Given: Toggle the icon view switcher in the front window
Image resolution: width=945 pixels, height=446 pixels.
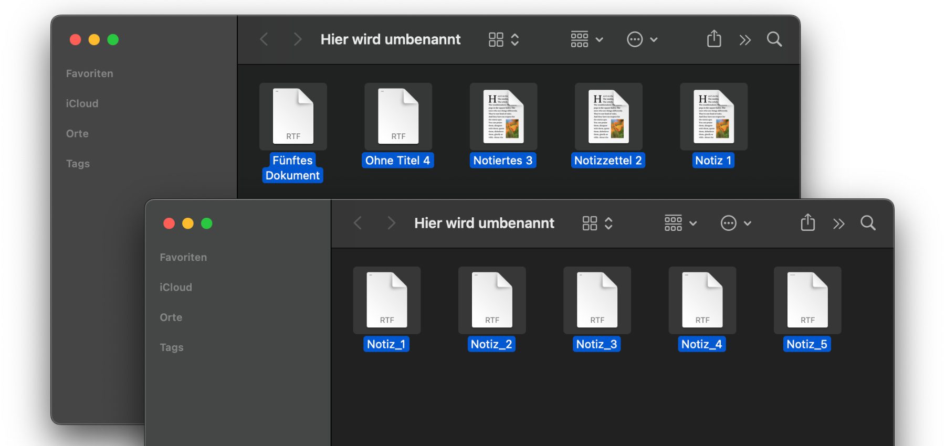Looking at the screenshot, I should point(597,224).
